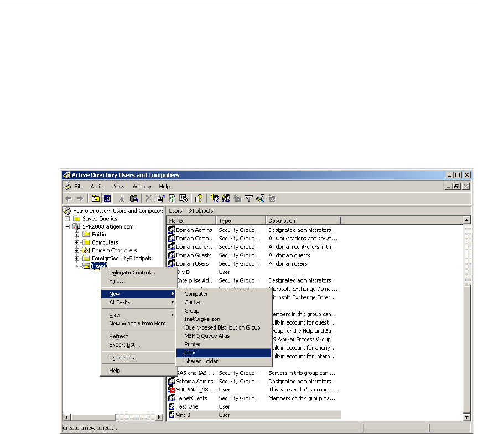Expand the Saved Queries tree node

coord(68,219)
